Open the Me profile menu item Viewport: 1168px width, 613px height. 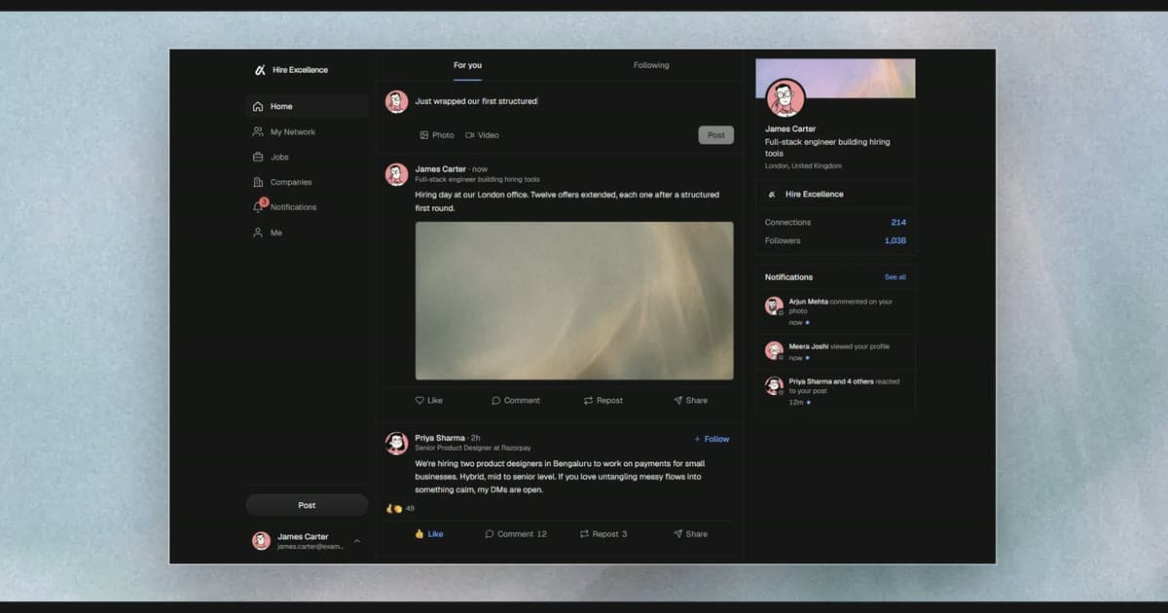(307, 233)
